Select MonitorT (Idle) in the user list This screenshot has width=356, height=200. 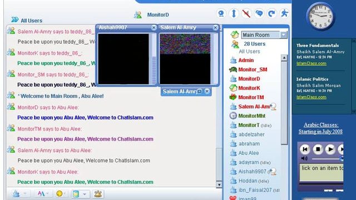[x=255, y=125]
